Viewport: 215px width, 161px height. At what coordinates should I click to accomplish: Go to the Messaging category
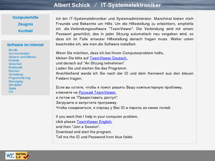coord(16,82)
